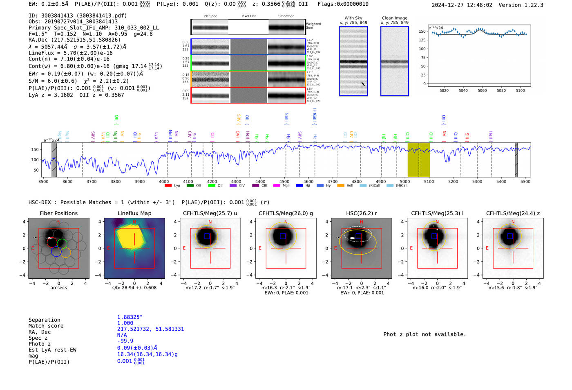
Task: Click the Separation value 1.88325"
Action: pos(130,317)
